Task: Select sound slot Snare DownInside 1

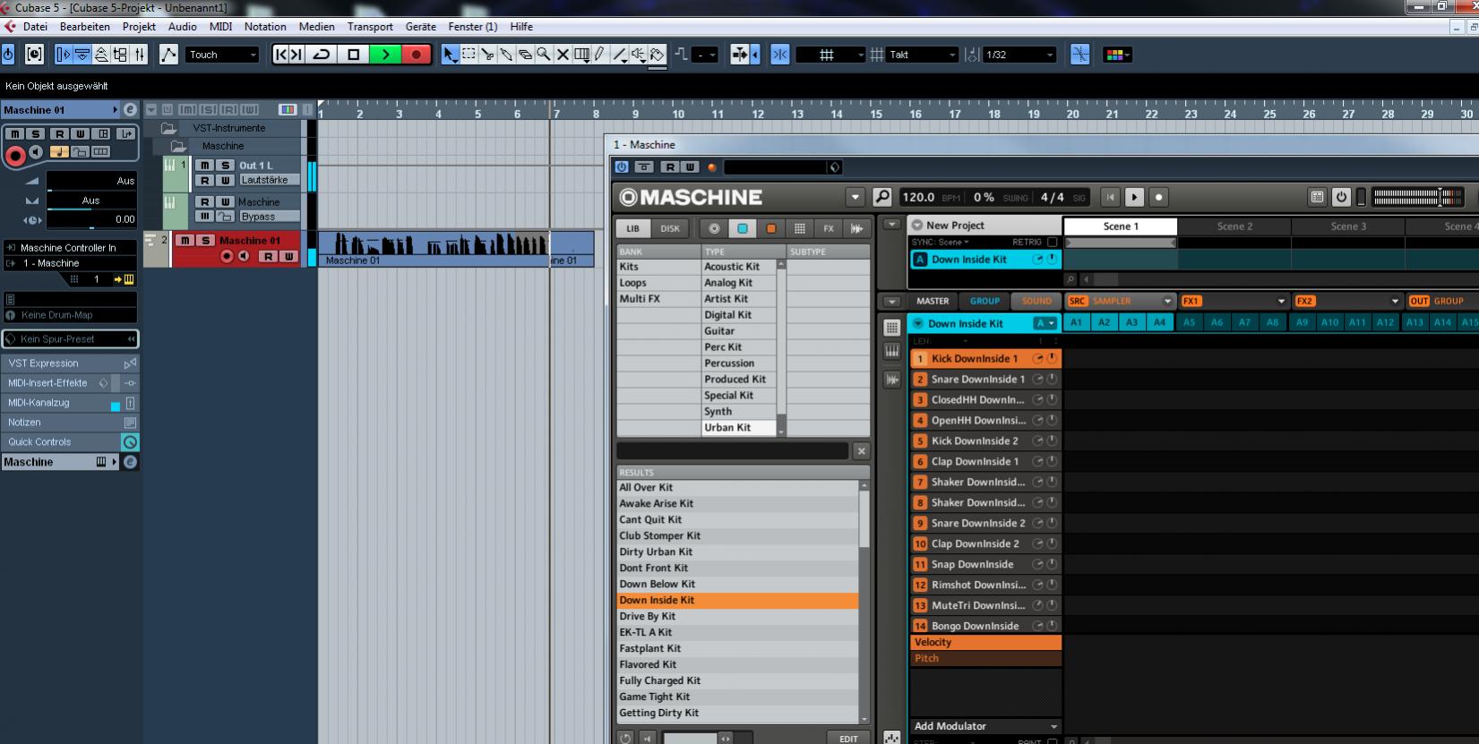Action: tap(985, 380)
